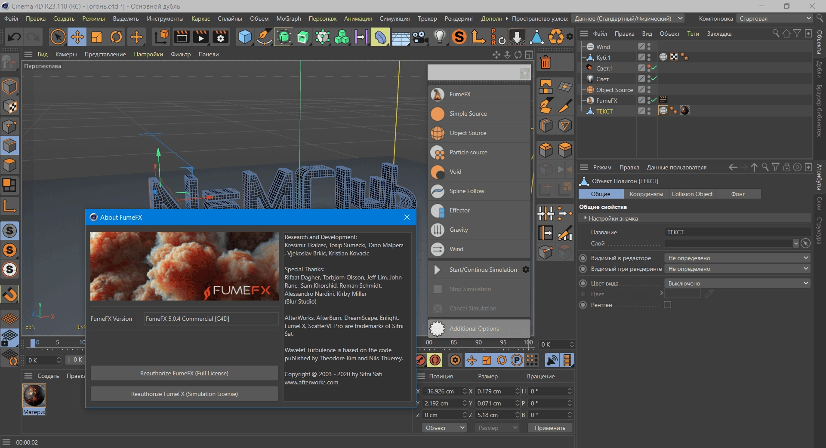Add an Effector from FumeFX palette
This screenshot has height=448, width=826.
(479, 210)
